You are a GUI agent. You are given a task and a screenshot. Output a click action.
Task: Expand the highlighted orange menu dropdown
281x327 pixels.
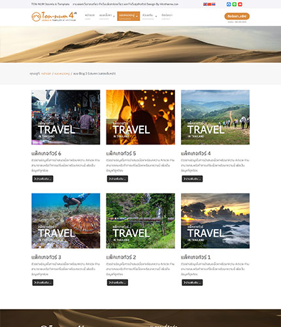click(137, 16)
